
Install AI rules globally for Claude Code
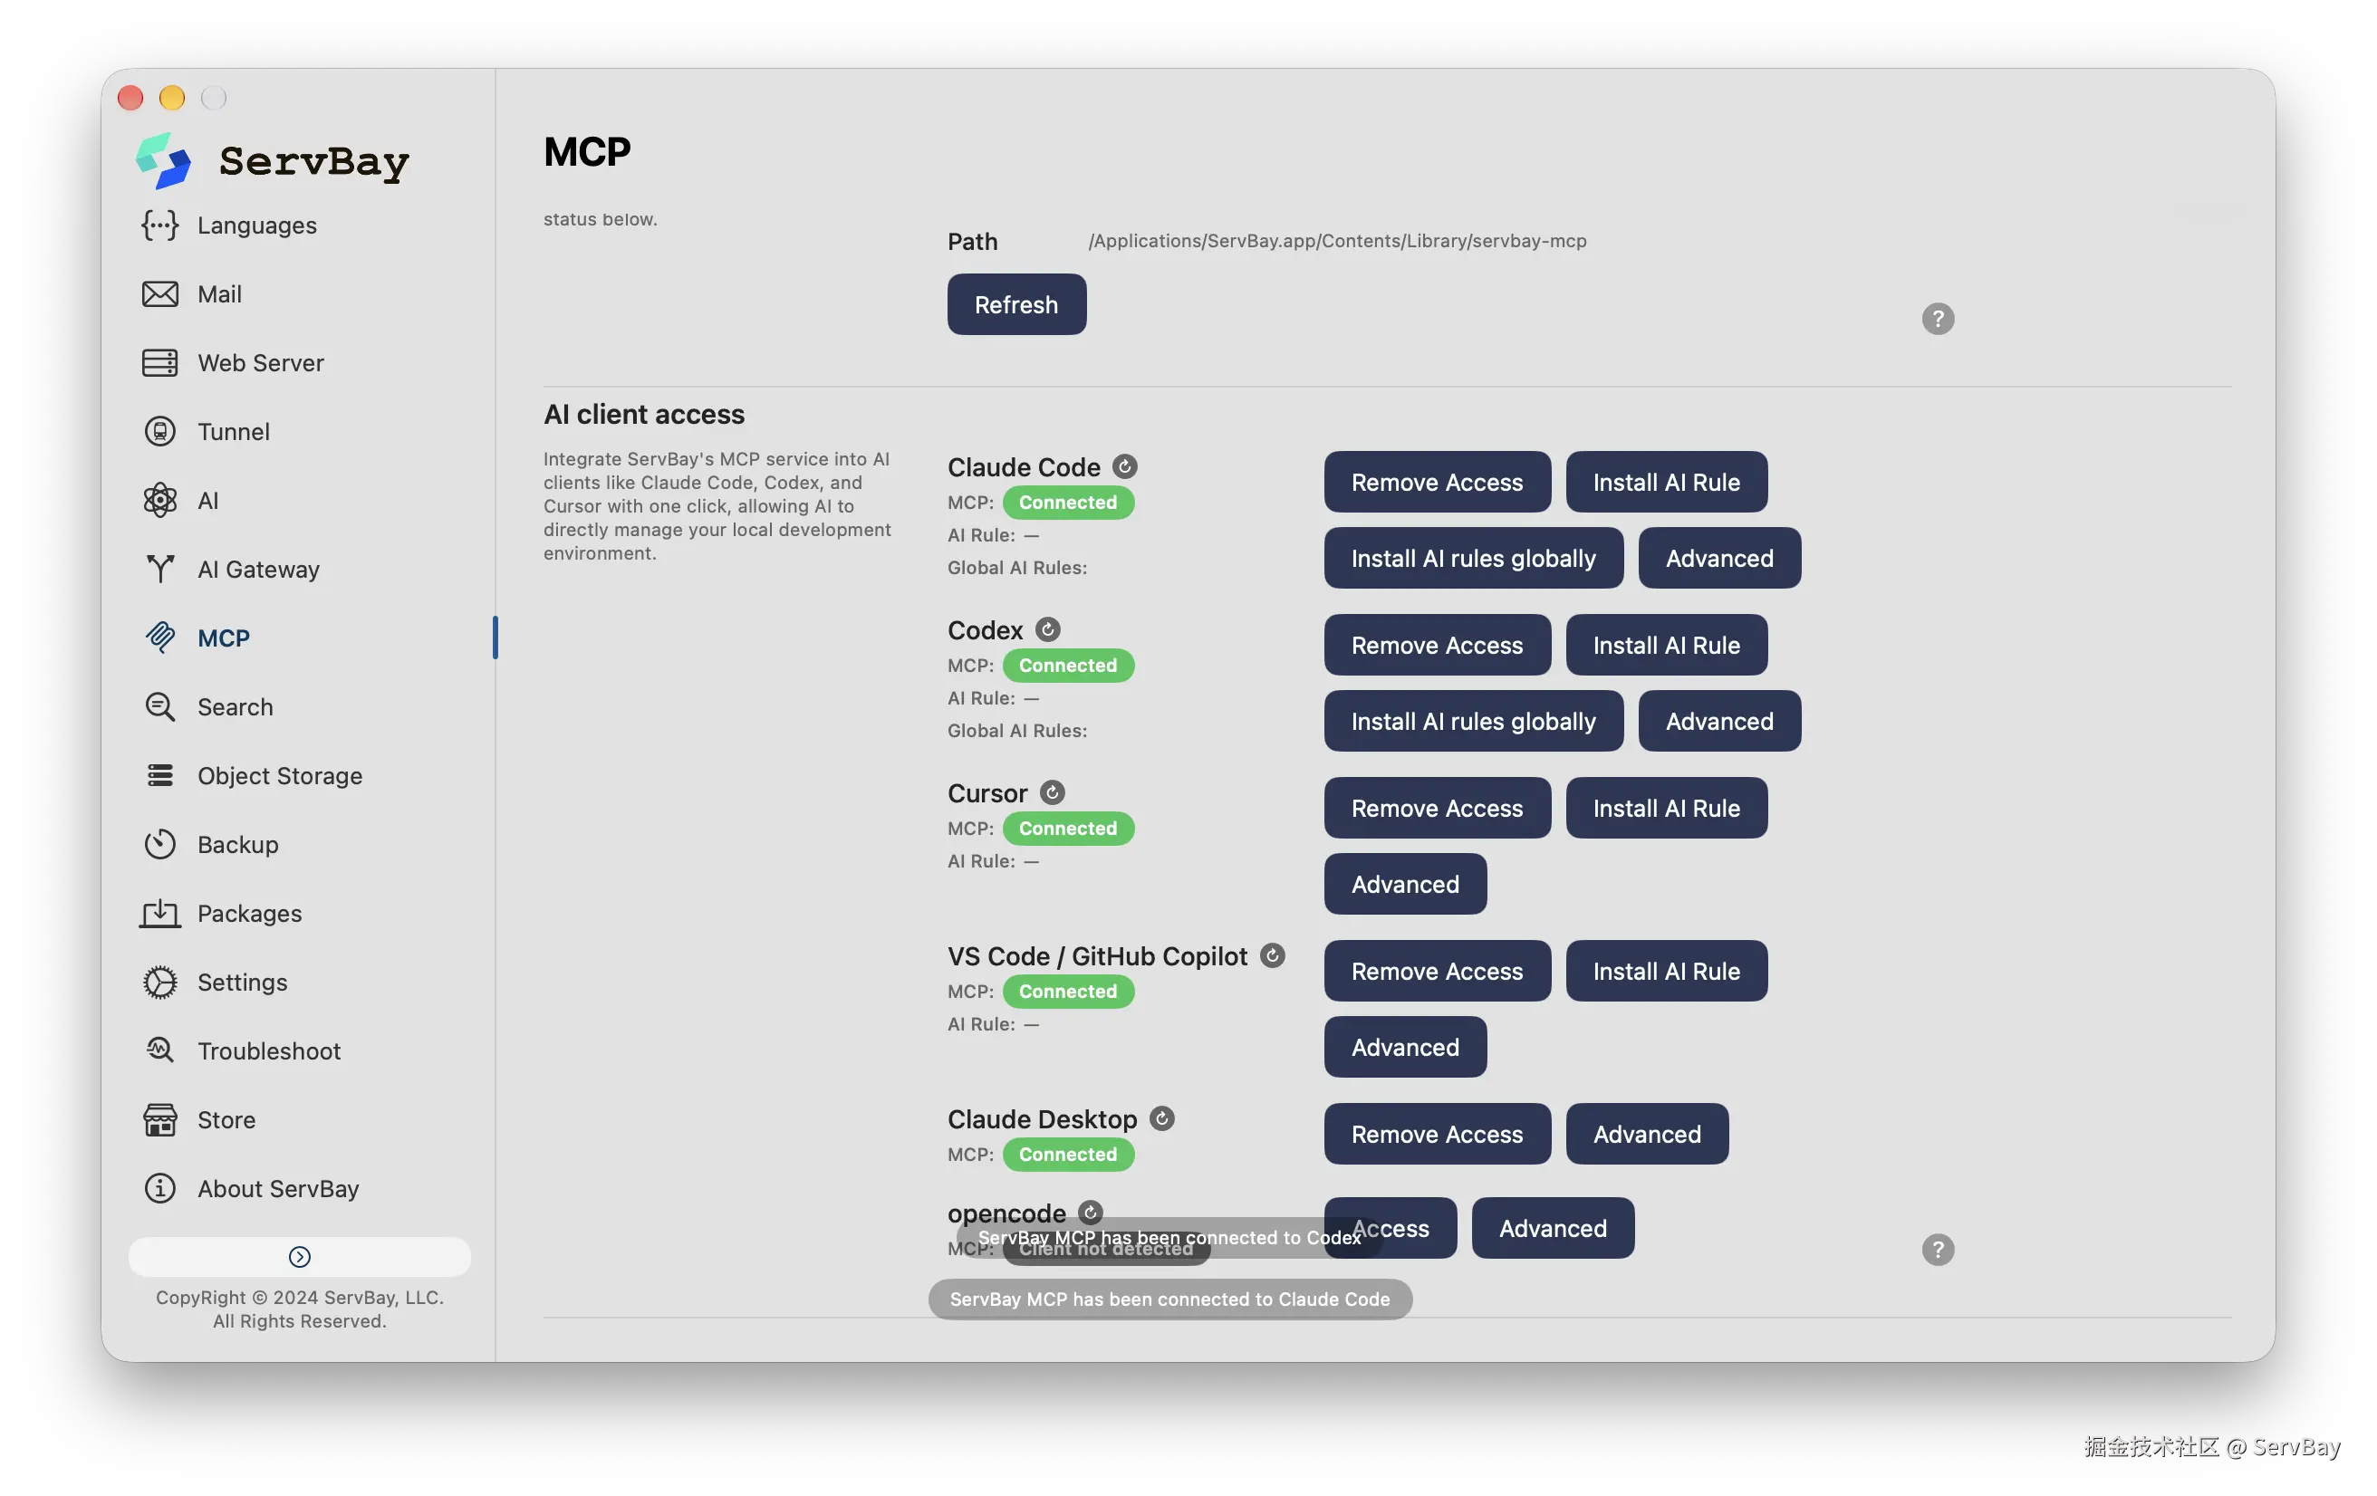(x=1474, y=559)
